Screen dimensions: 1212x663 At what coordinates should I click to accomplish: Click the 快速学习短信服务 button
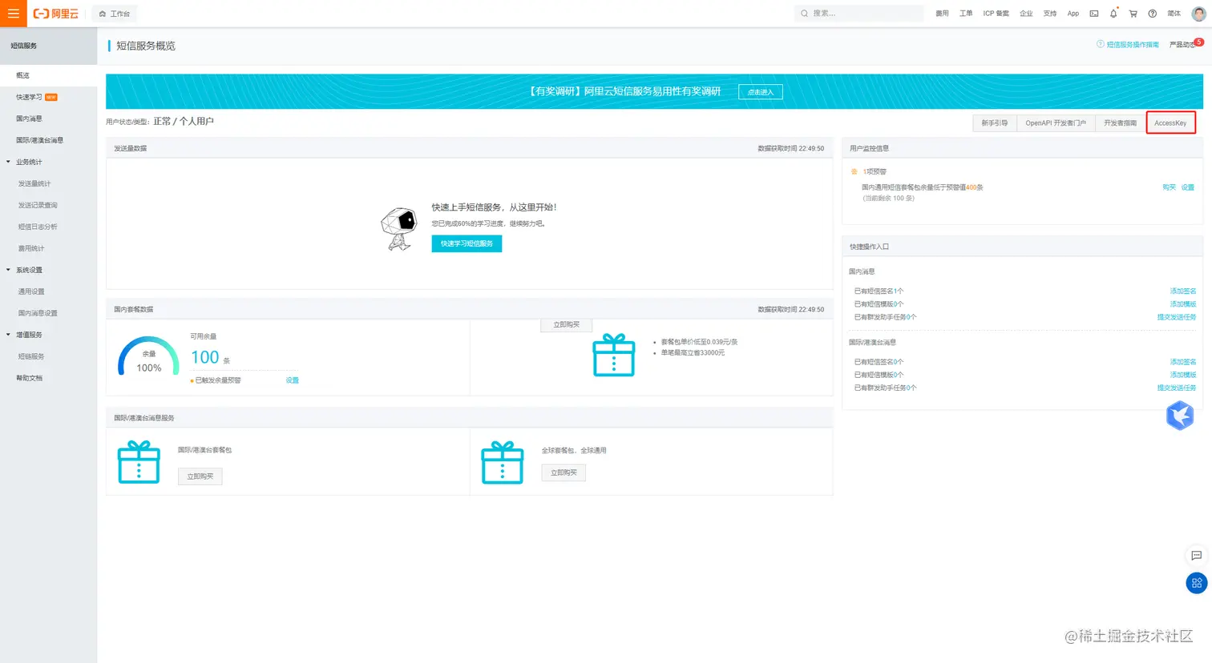(467, 243)
